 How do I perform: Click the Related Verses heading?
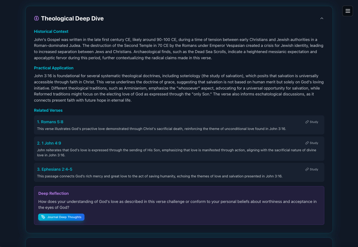(48, 110)
